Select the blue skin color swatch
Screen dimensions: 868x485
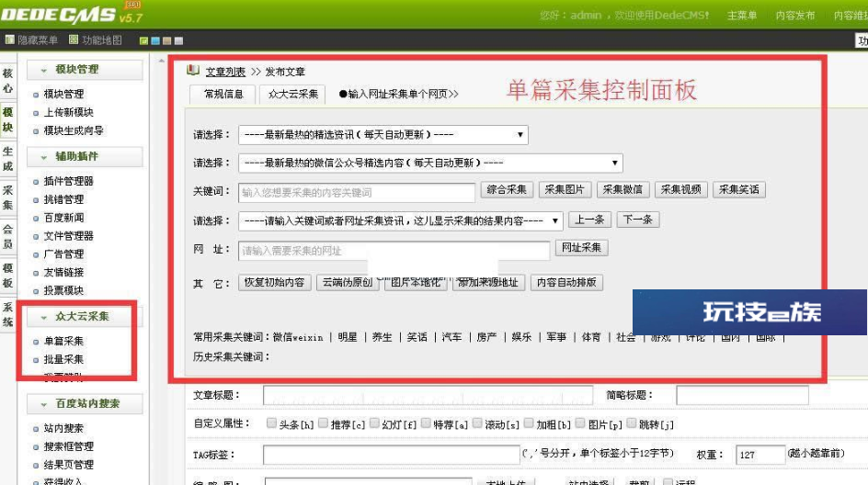[155, 41]
